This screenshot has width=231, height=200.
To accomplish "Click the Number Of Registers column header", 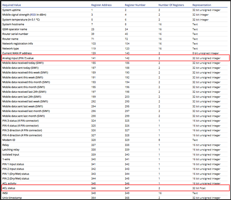I will 171,5.
